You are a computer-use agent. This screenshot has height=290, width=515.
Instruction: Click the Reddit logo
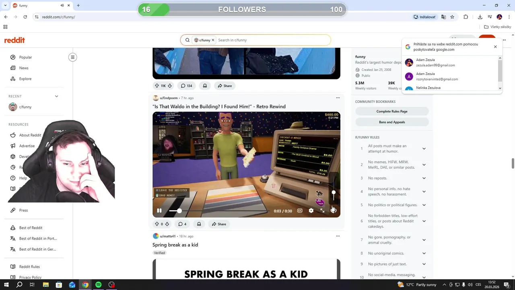(14, 40)
